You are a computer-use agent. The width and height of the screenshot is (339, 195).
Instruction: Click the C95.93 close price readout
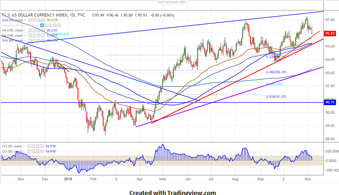(x=141, y=15)
